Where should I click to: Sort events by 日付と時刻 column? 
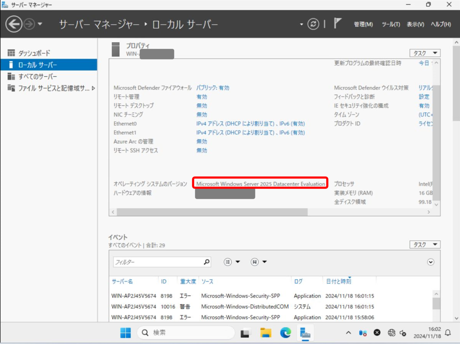(338, 281)
